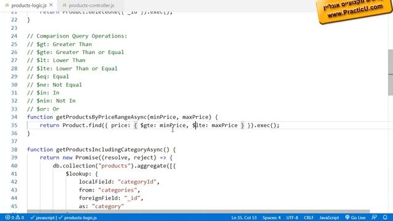Switch to the products-logic.js tab
Image resolution: width=393 pixels, height=221 pixels.
[x=29, y=6]
